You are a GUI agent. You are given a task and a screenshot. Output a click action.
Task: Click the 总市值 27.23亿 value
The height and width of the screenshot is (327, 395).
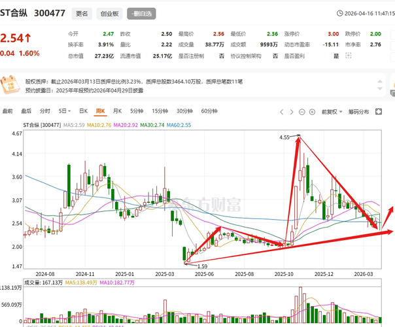[104, 56]
